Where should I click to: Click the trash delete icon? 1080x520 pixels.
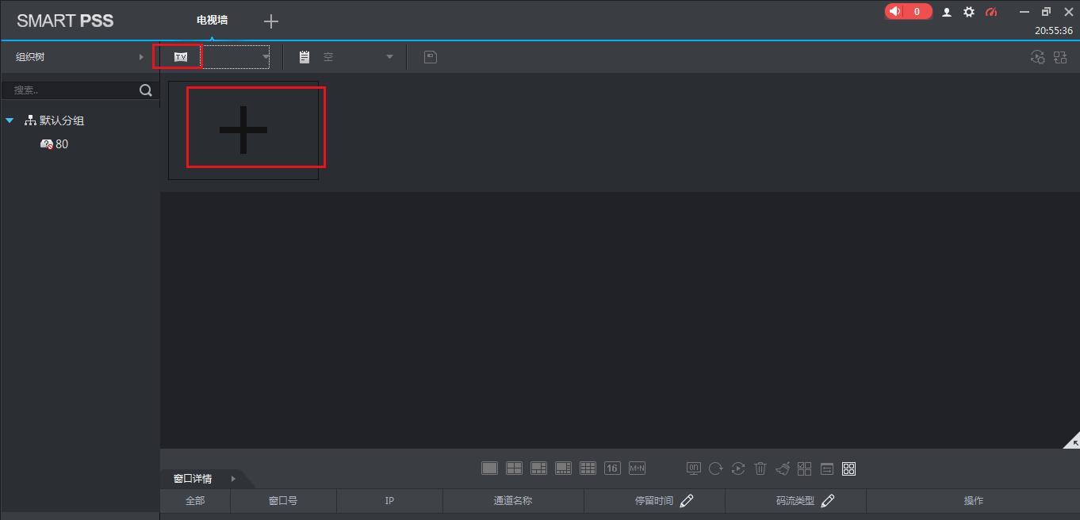coord(760,468)
